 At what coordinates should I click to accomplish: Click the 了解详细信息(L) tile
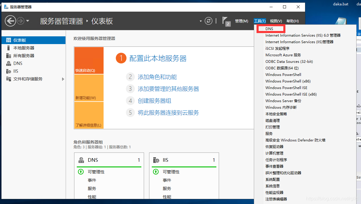[x=89, y=115]
